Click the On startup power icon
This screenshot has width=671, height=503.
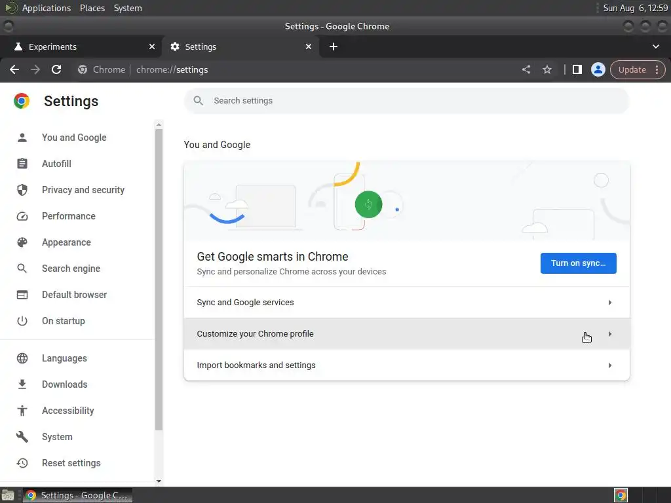[x=22, y=321]
